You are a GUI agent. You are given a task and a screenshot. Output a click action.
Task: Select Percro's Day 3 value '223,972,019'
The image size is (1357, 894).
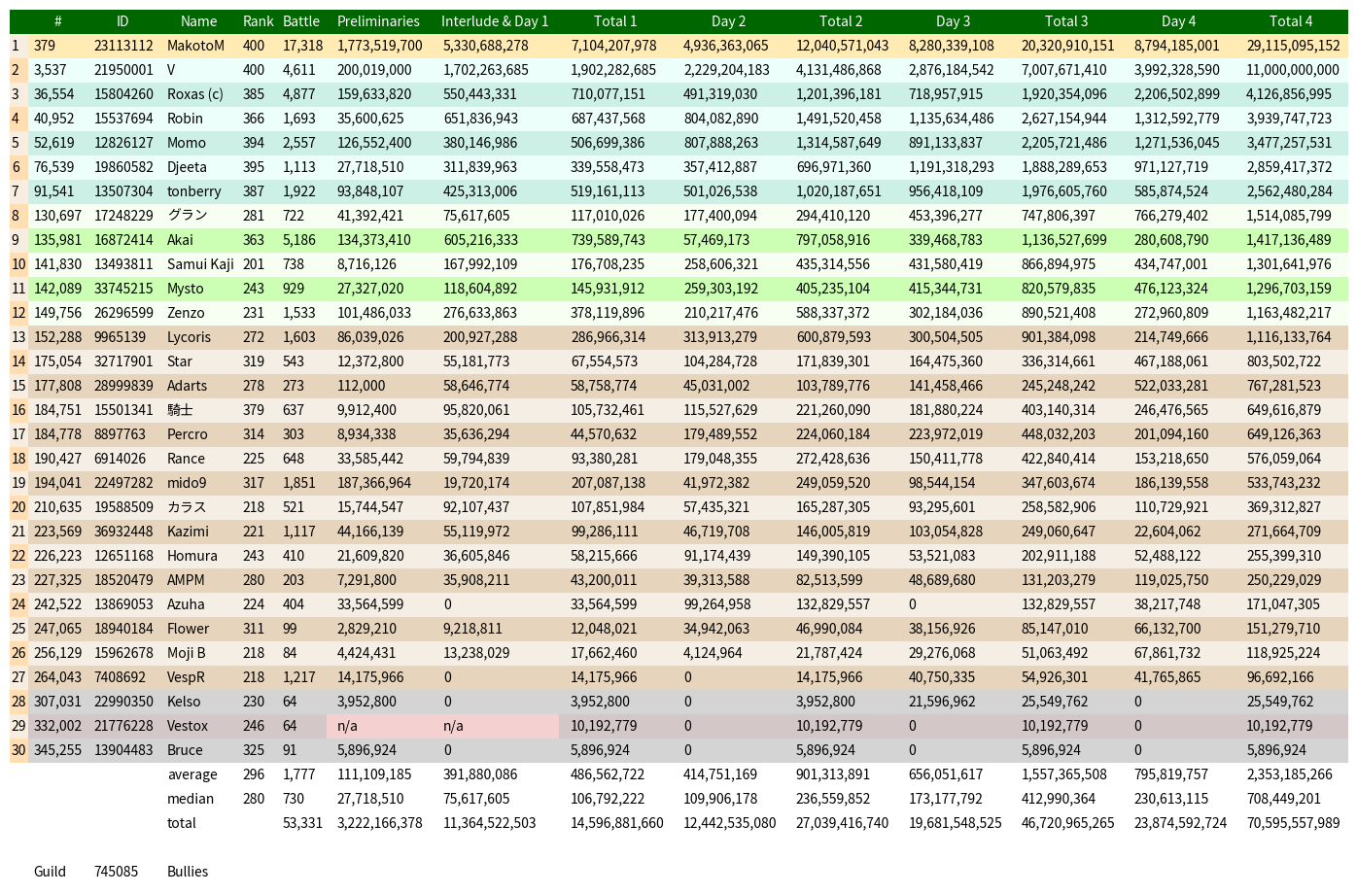pos(946,434)
